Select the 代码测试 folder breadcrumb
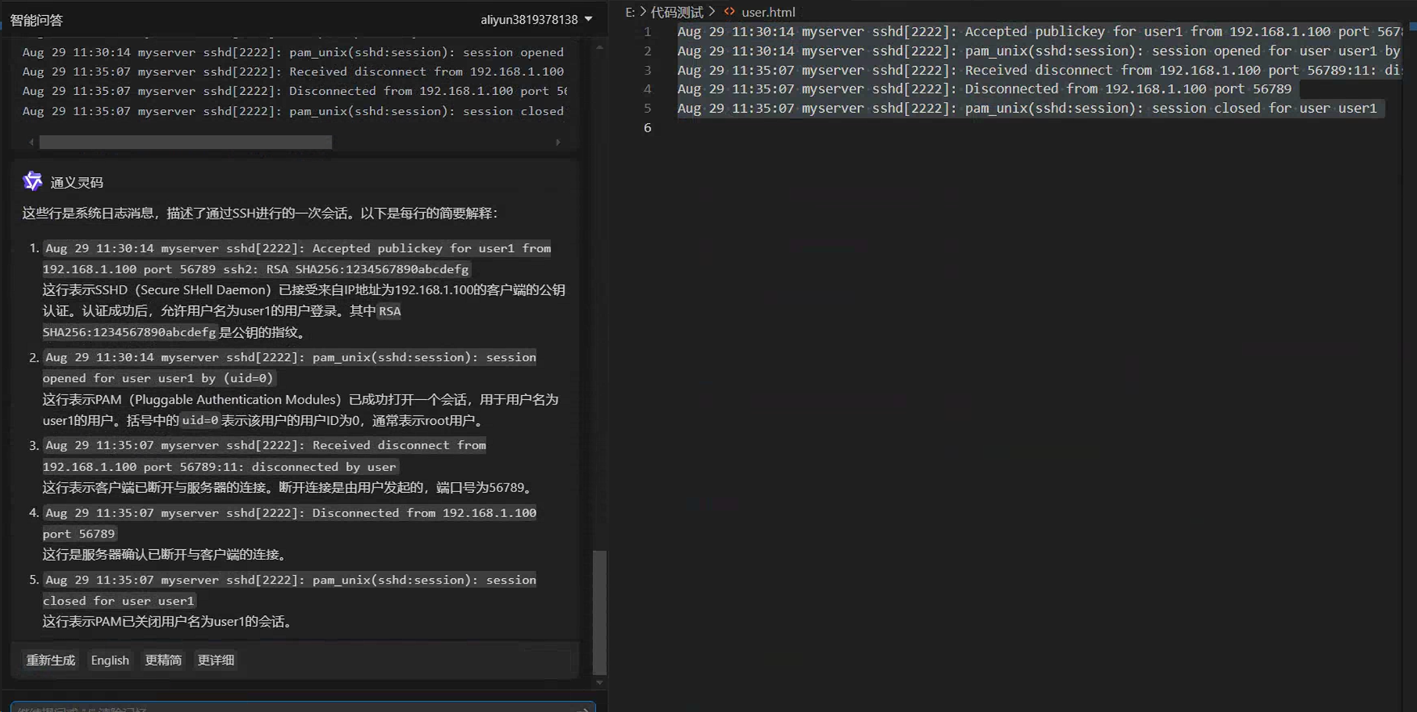This screenshot has height=712, width=1417. coord(677,12)
